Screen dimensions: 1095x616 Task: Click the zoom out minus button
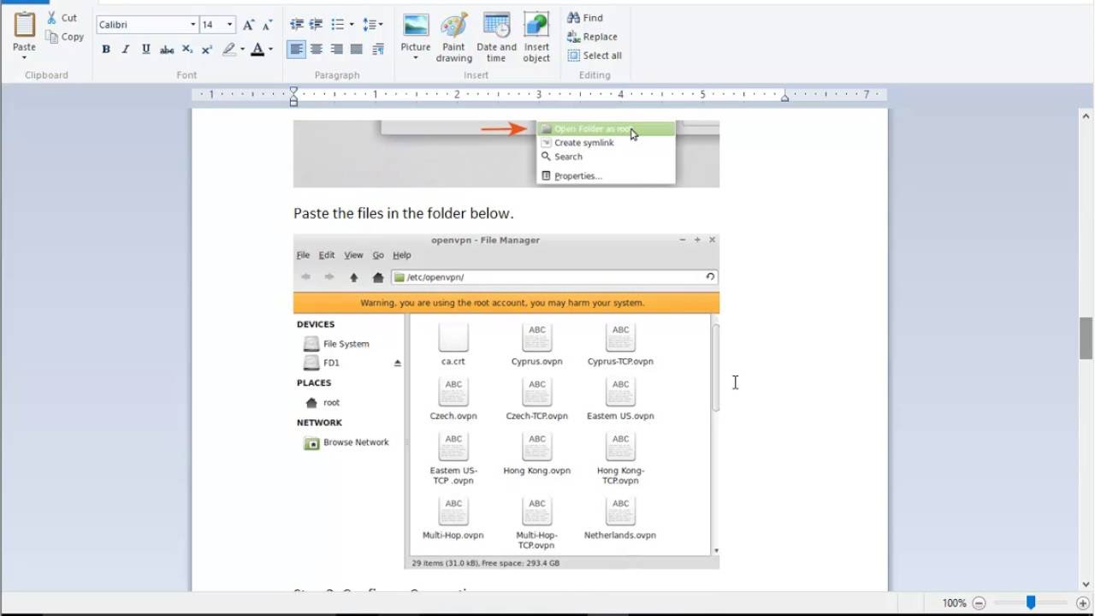point(979,603)
